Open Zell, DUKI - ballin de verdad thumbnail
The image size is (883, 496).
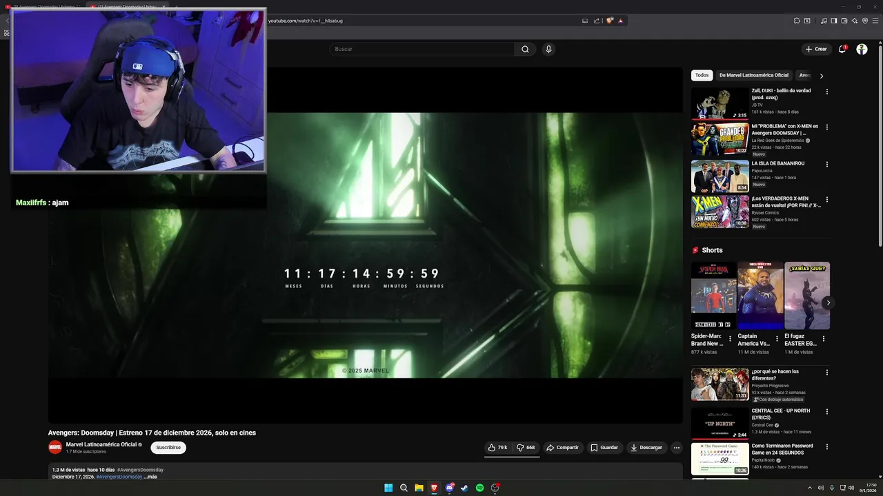click(x=720, y=103)
